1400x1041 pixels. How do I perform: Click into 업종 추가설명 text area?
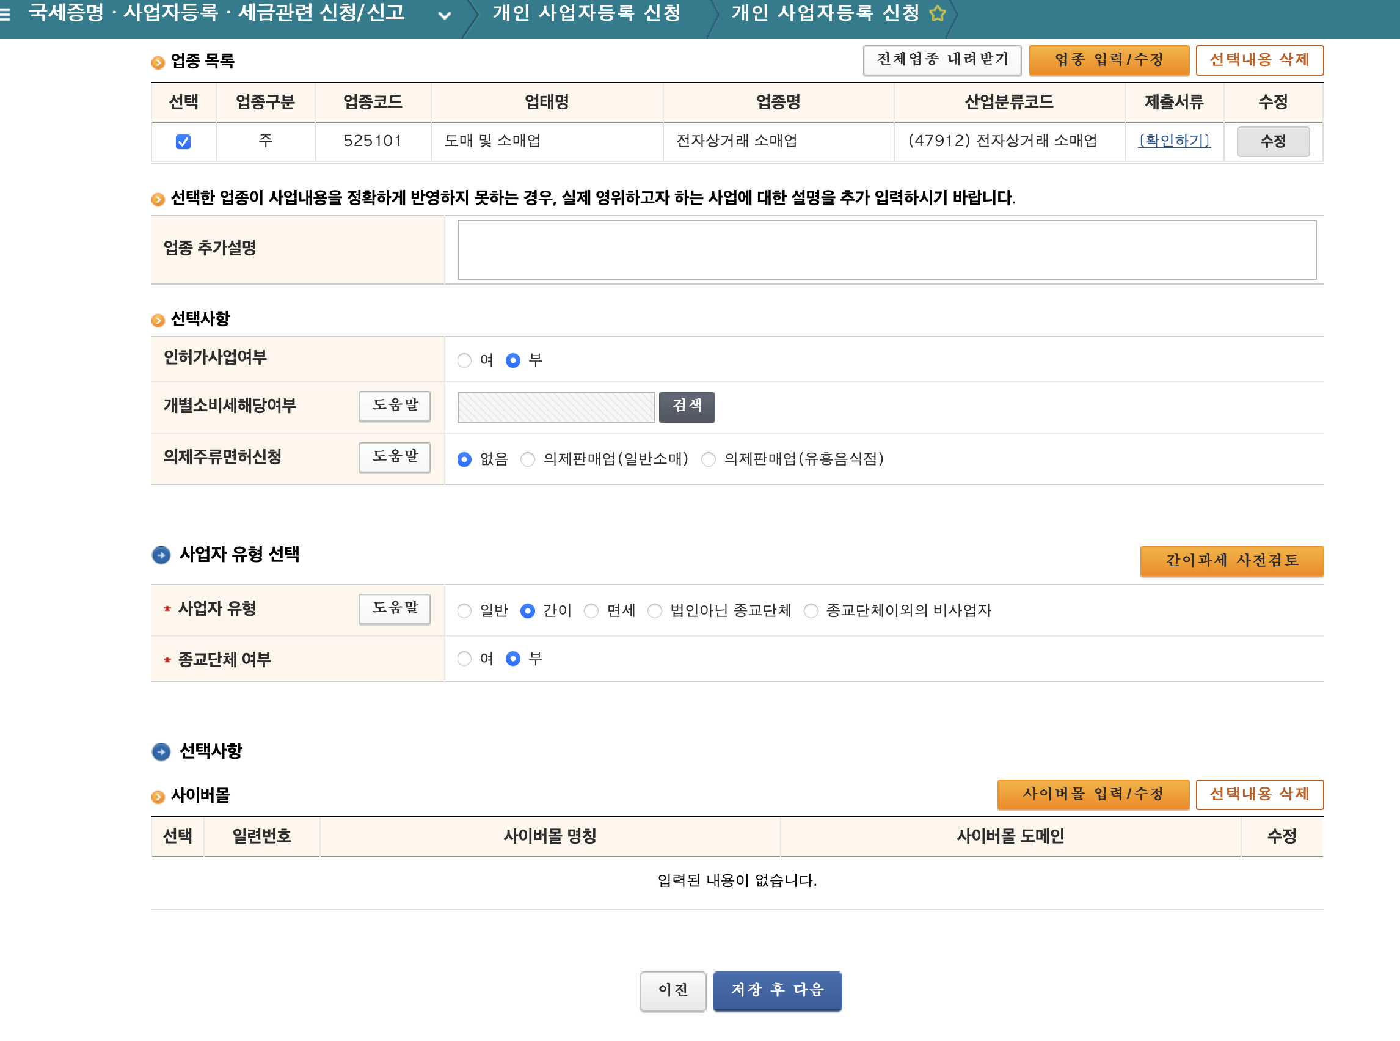886,249
